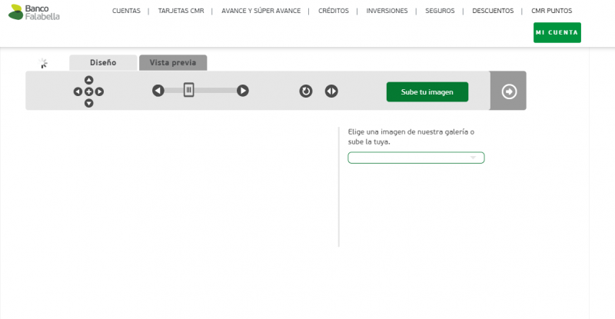Click the move right arrow in direction pad
Viewport: 615px width, 319px height.
(99, 91)
